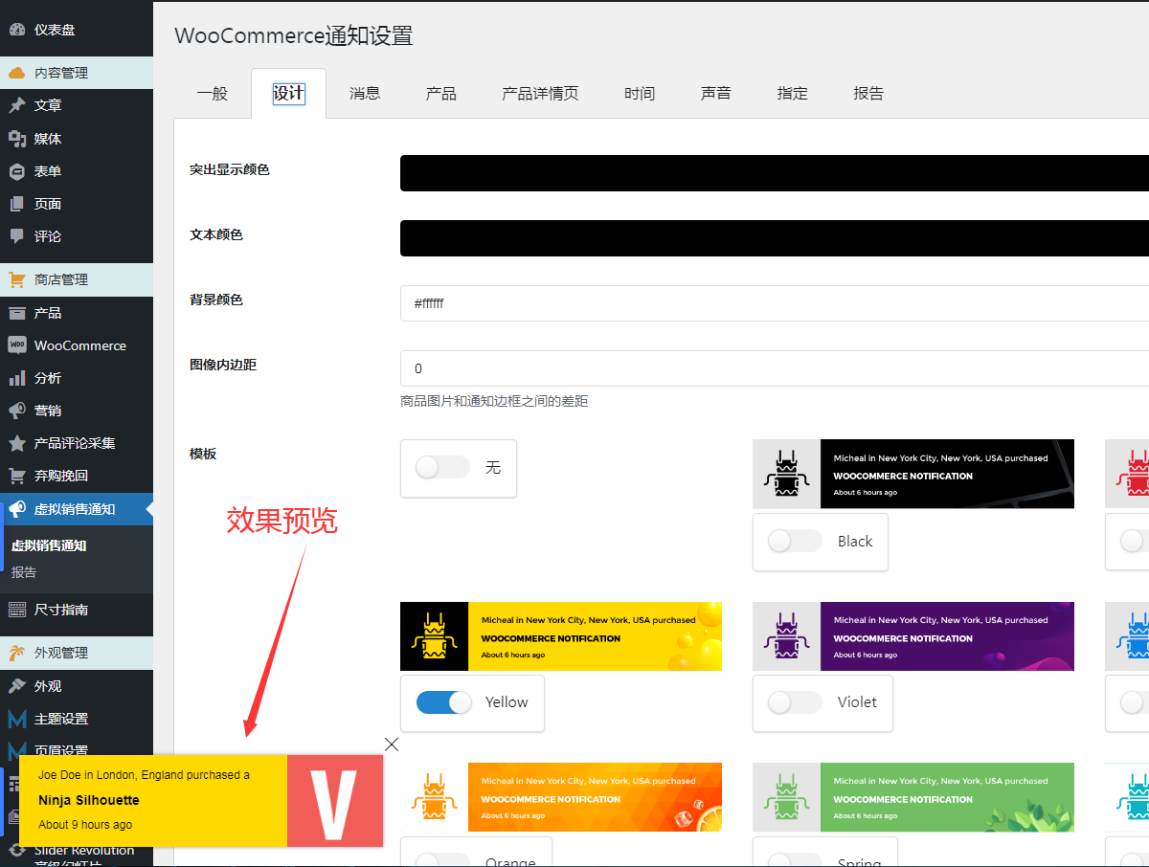This screenshot has height=867, width=1149.
Task: Open the 产品 settings tab
Action: [x=441, y=93]
